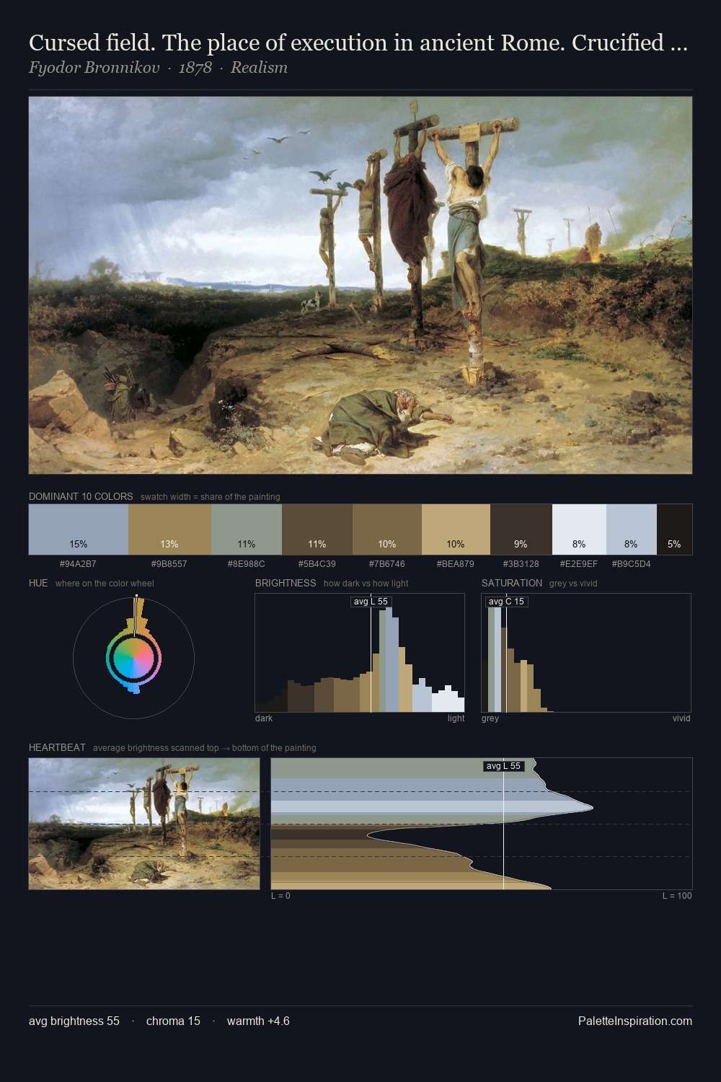Click the heartbeat brightness profile chart

[482, 824]
